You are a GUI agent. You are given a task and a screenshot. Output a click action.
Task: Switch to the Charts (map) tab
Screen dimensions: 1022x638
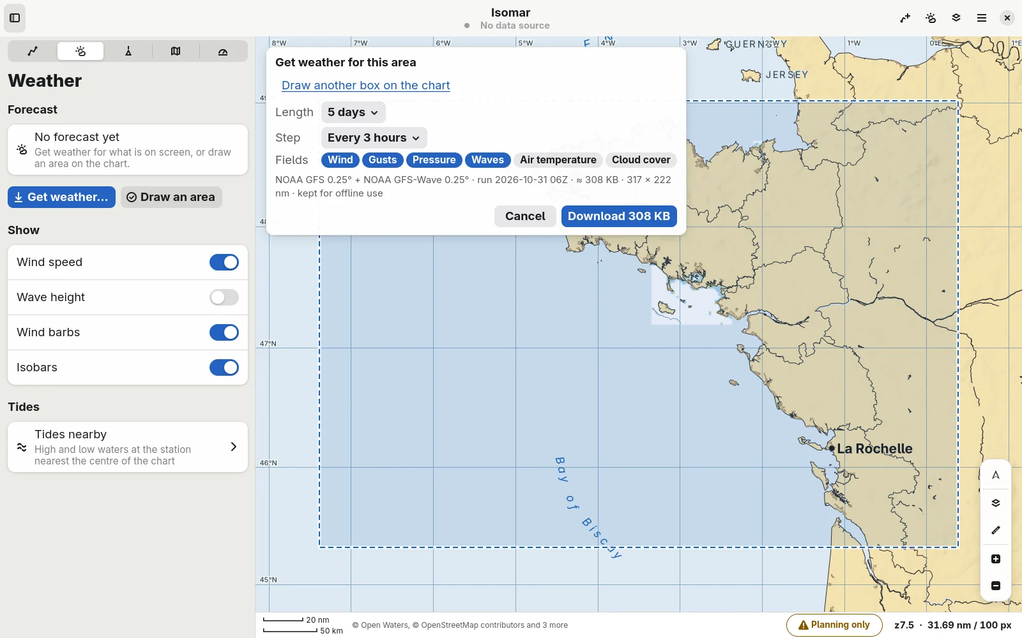176,51
